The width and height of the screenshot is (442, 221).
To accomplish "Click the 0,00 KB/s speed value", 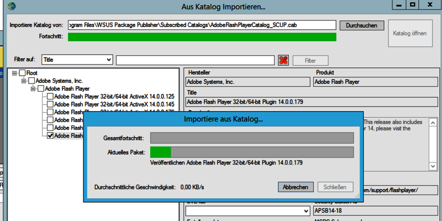I will tap(192, 187).
